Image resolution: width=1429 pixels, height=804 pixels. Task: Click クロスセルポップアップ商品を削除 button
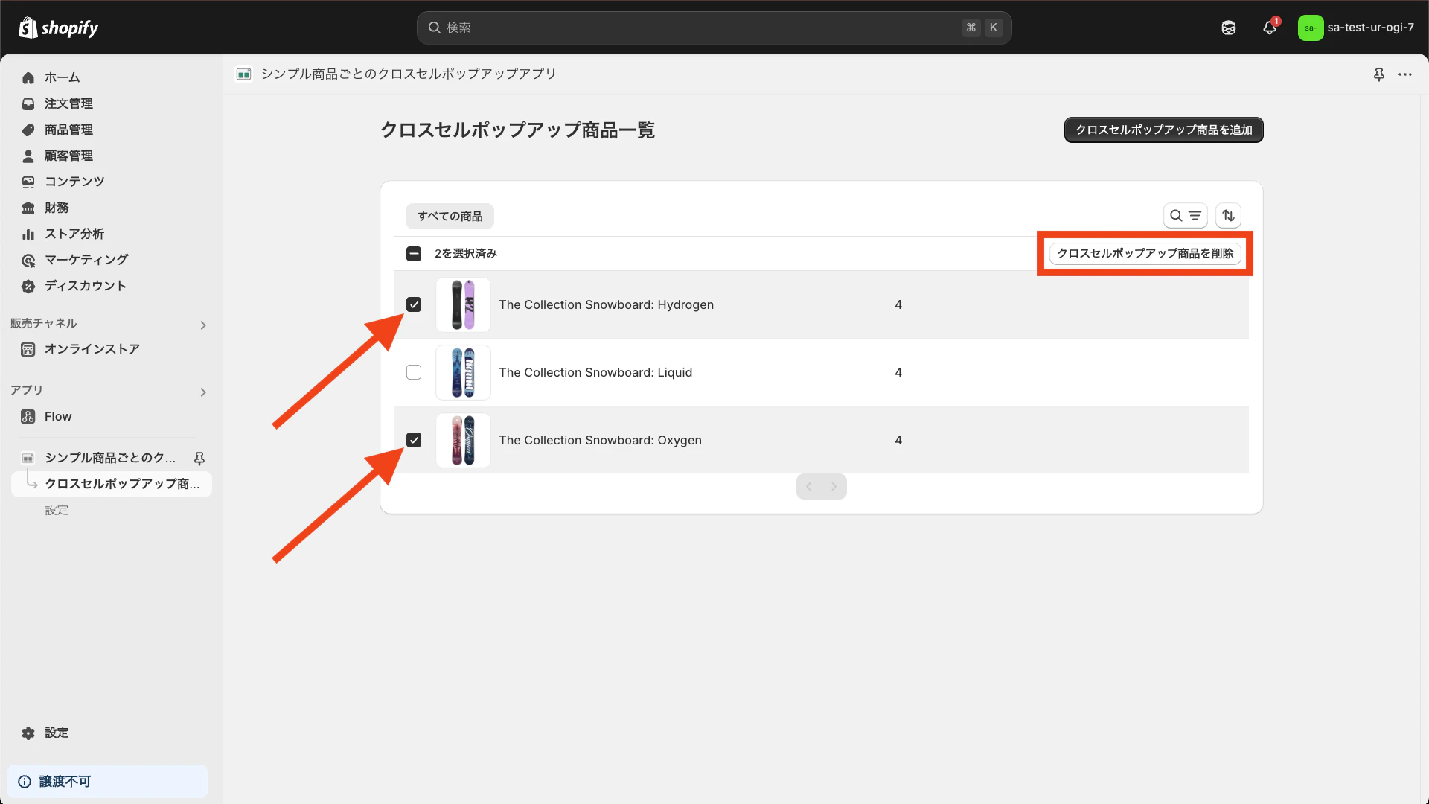[x=1145, y=254]
